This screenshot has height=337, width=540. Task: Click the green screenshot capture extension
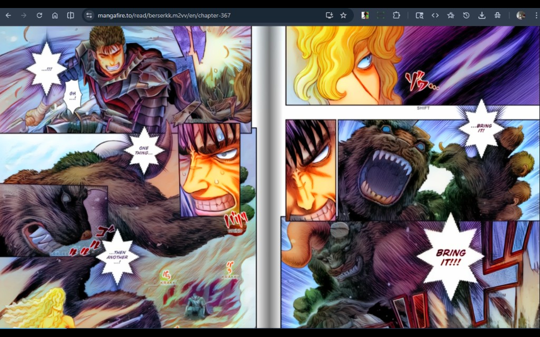[x=381, y=15]
